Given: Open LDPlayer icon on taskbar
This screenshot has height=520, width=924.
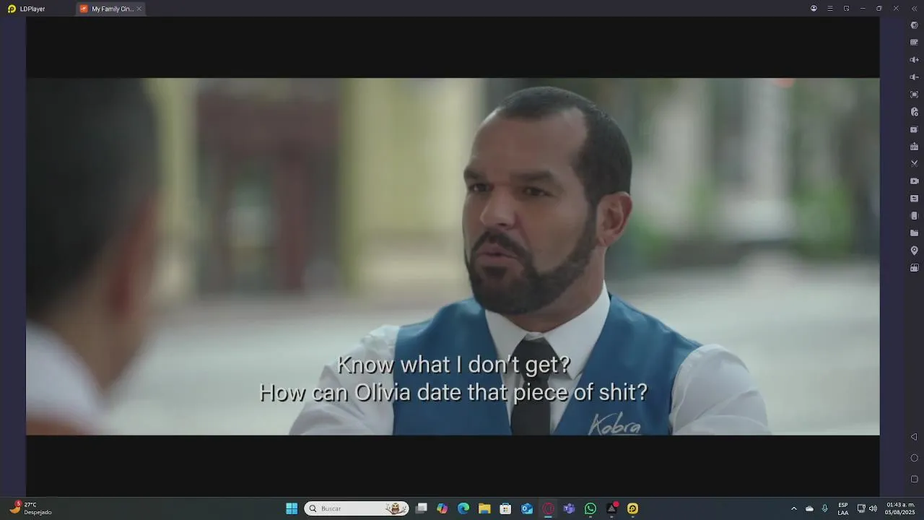Looking at the screenshot, I should coord(632,508).
